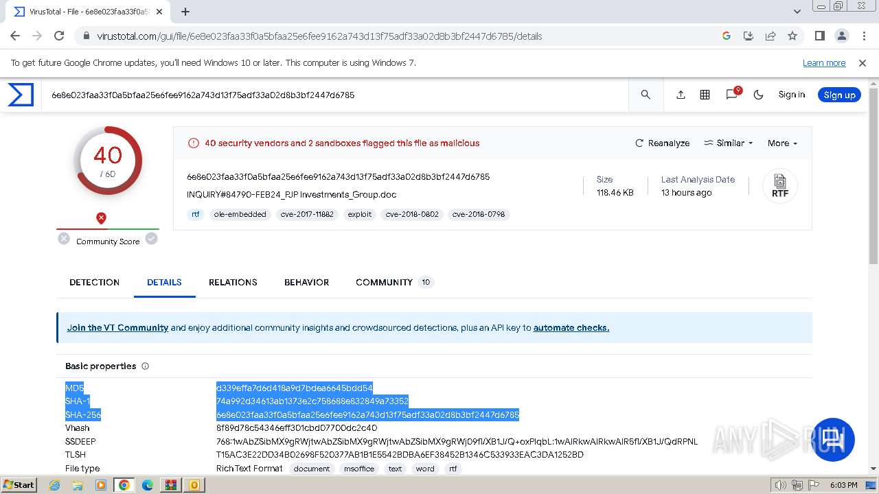
Task: Open Chrome menu three dots
Action: 863,36
